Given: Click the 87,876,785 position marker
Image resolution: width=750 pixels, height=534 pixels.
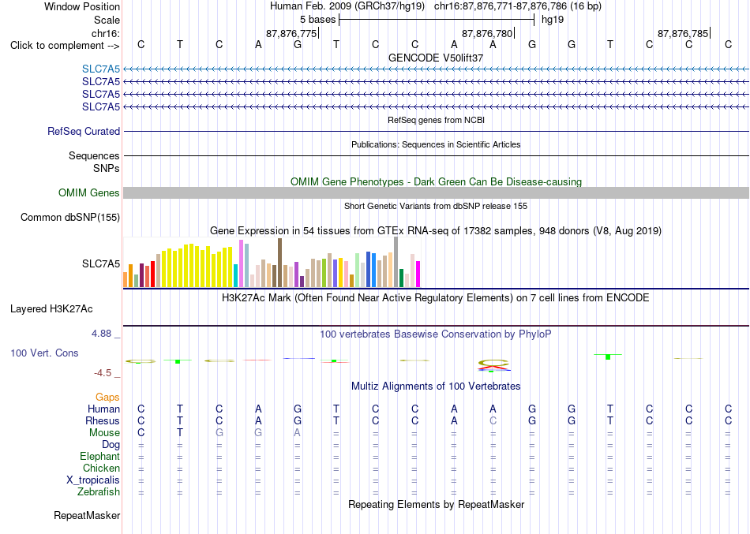Looking at the screenshot, I should pos(683,33).
